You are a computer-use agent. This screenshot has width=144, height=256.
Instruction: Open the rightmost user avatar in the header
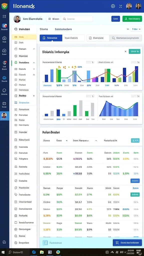[x=138, y=6]
